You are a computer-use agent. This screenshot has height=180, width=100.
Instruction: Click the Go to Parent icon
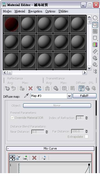(88, 88)
